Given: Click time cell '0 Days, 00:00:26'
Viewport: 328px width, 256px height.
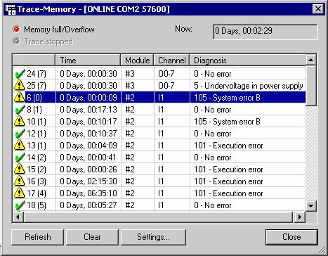Looking at the screenshot, I should tap(88, 169).
